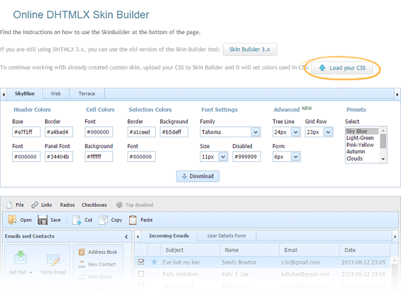Image resolution: width=401 pixels, height=296 pixels.
Task: Sort emails by Date column header
Action: [x=365, y=250]
